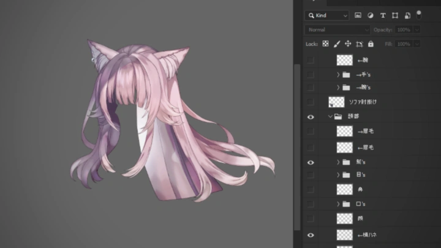Expand the 目's layer group
Screen dimensions: 441x248
tap(338, 175)
